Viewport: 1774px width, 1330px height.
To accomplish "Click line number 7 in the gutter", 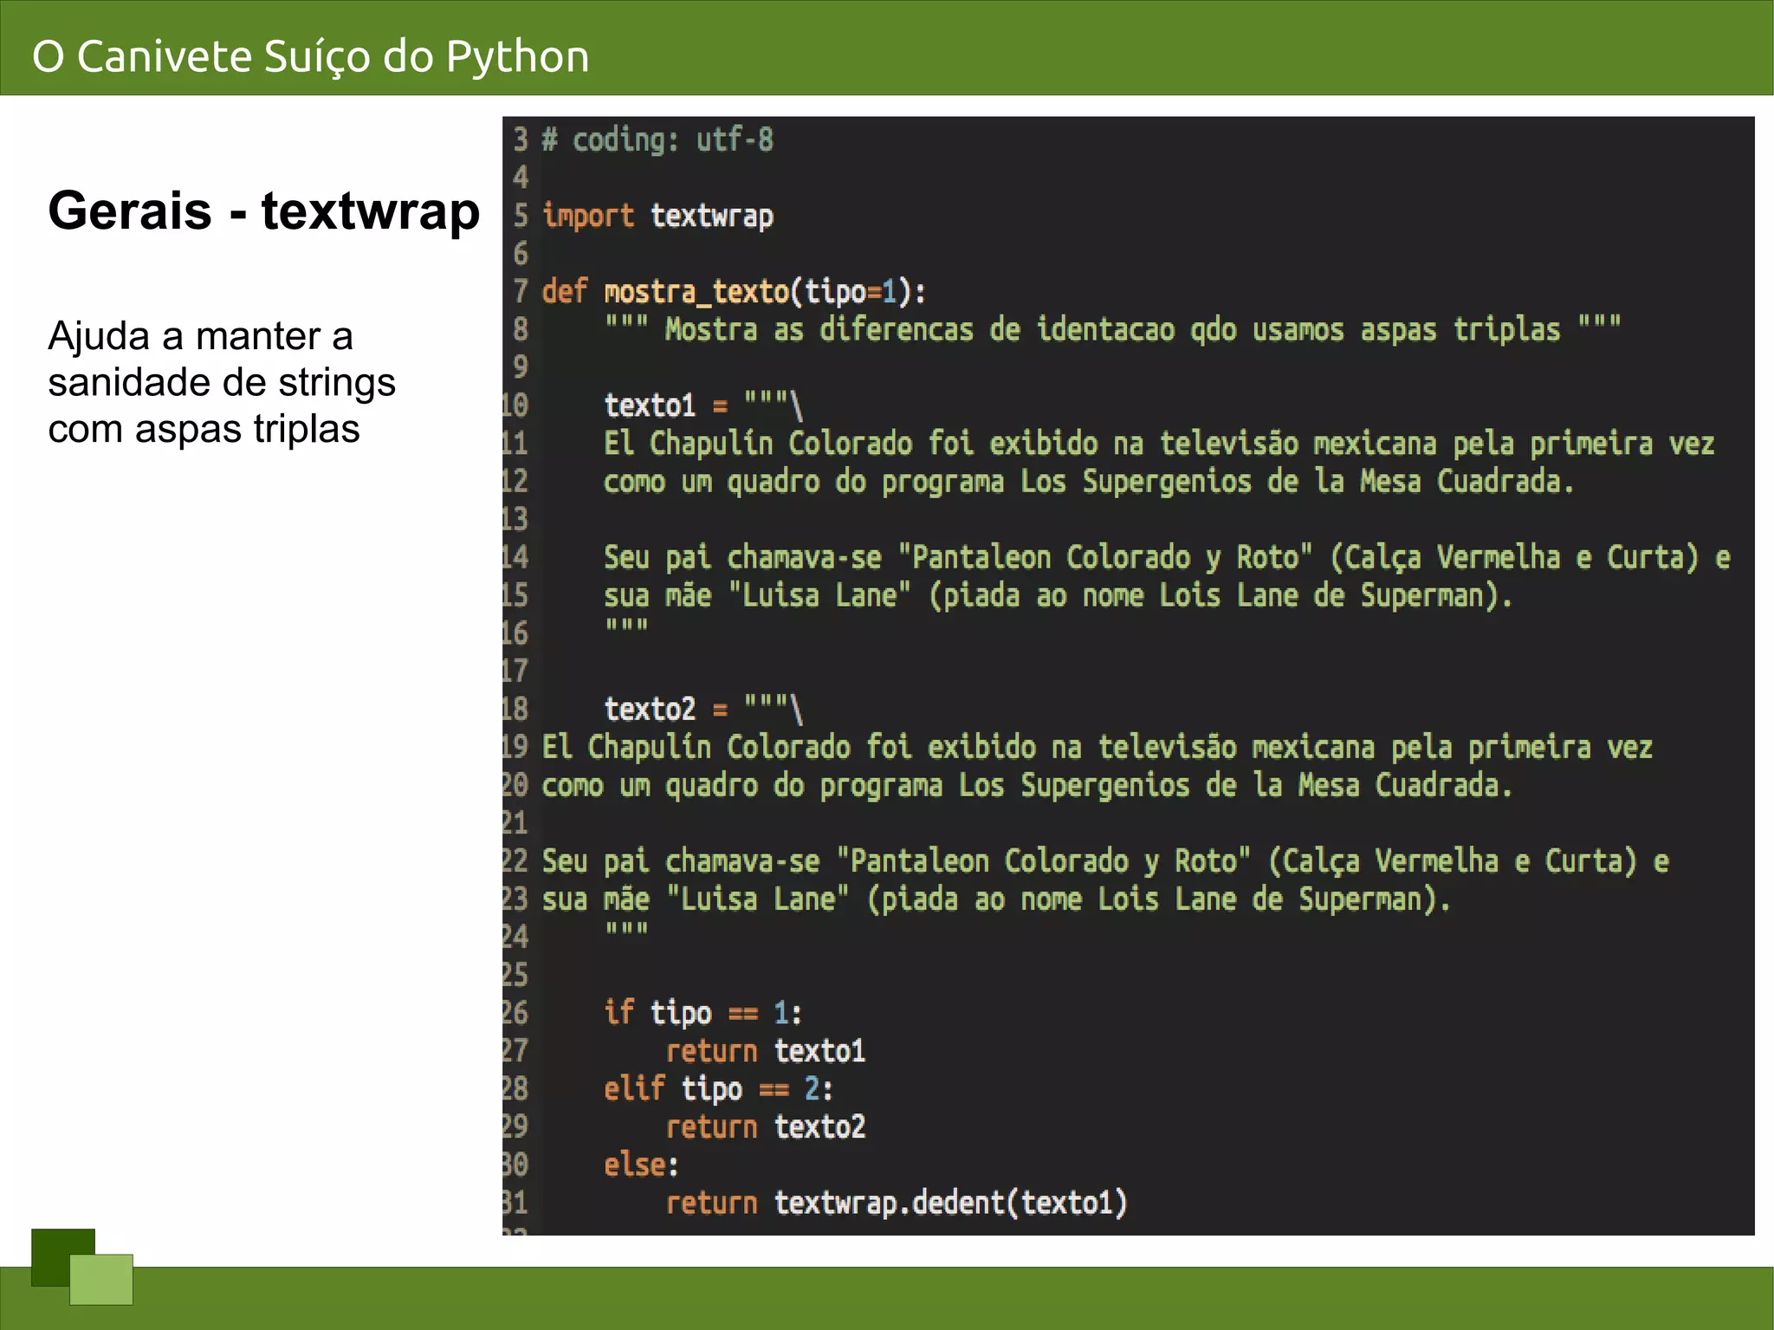I will tap(520, 292).
